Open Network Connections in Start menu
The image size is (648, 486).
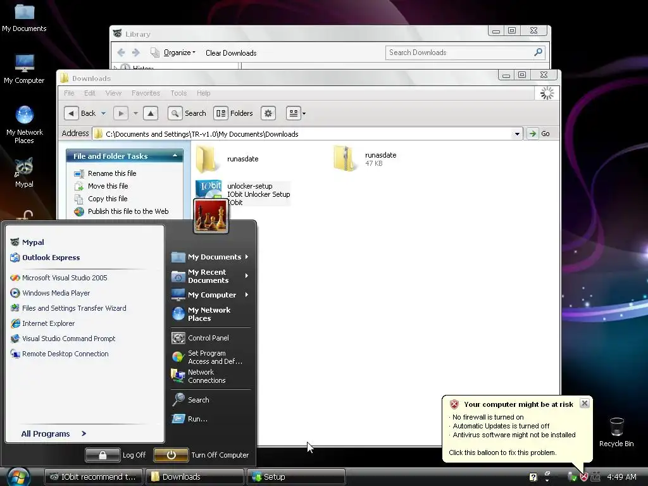[x=199, y=376]
